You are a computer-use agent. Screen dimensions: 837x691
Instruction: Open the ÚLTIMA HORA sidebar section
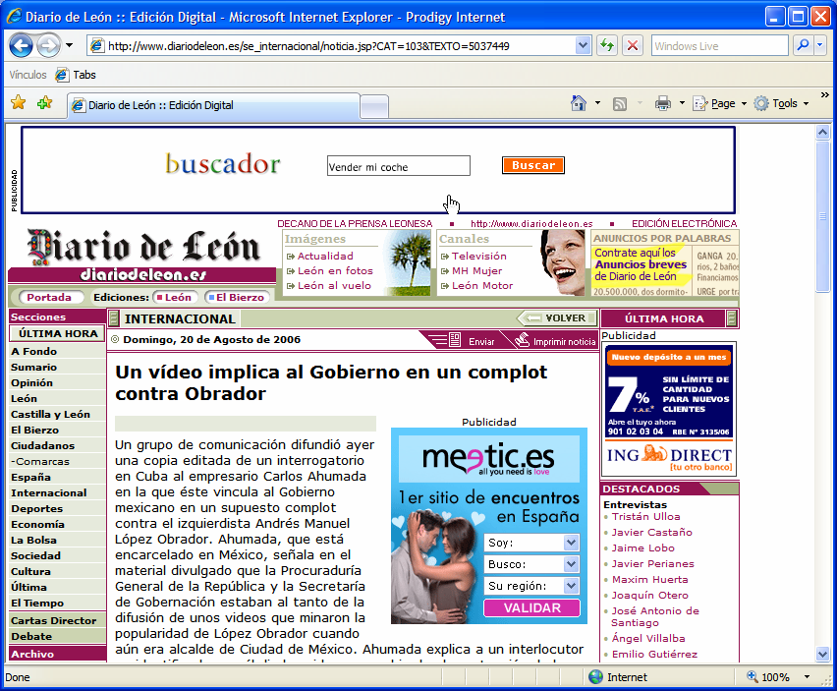pos(58,334)
